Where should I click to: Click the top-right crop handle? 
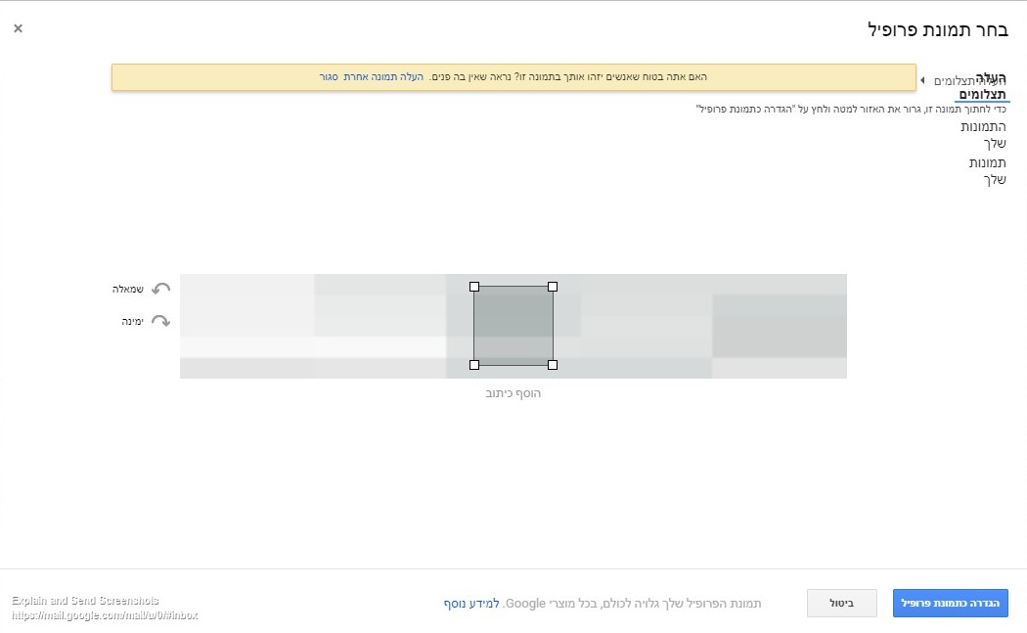(x=553, y=287)
